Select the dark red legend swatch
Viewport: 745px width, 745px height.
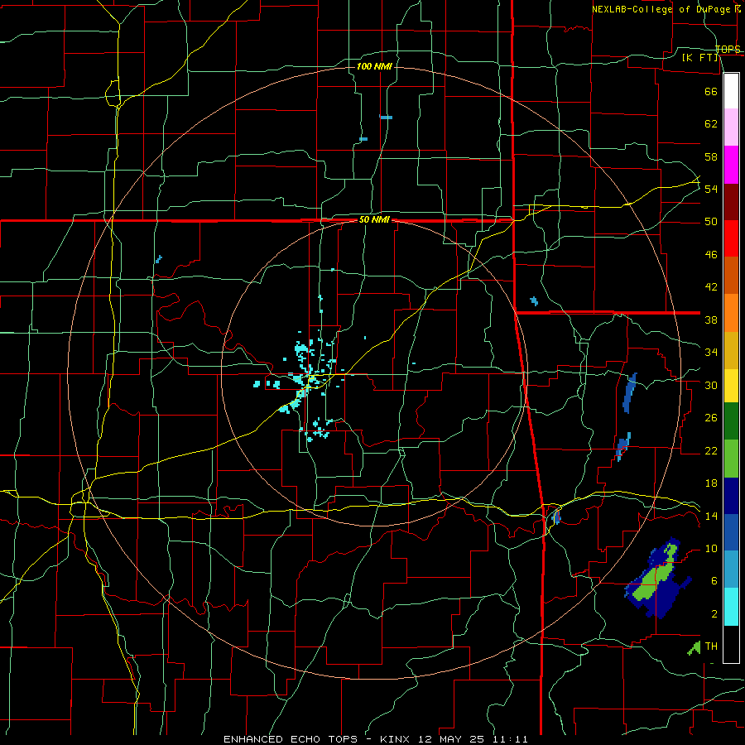[x=731, y=202]
